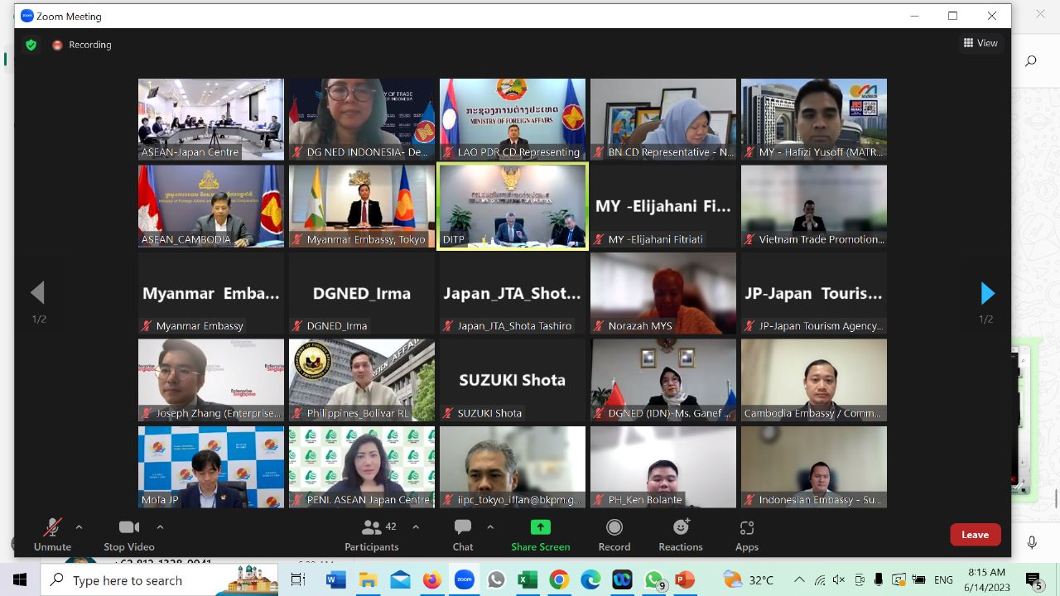Screen dimensions: 1060x596
Task: Open File Explorer from taskbar
Action: pyautogui.click(x=368, y=580)
